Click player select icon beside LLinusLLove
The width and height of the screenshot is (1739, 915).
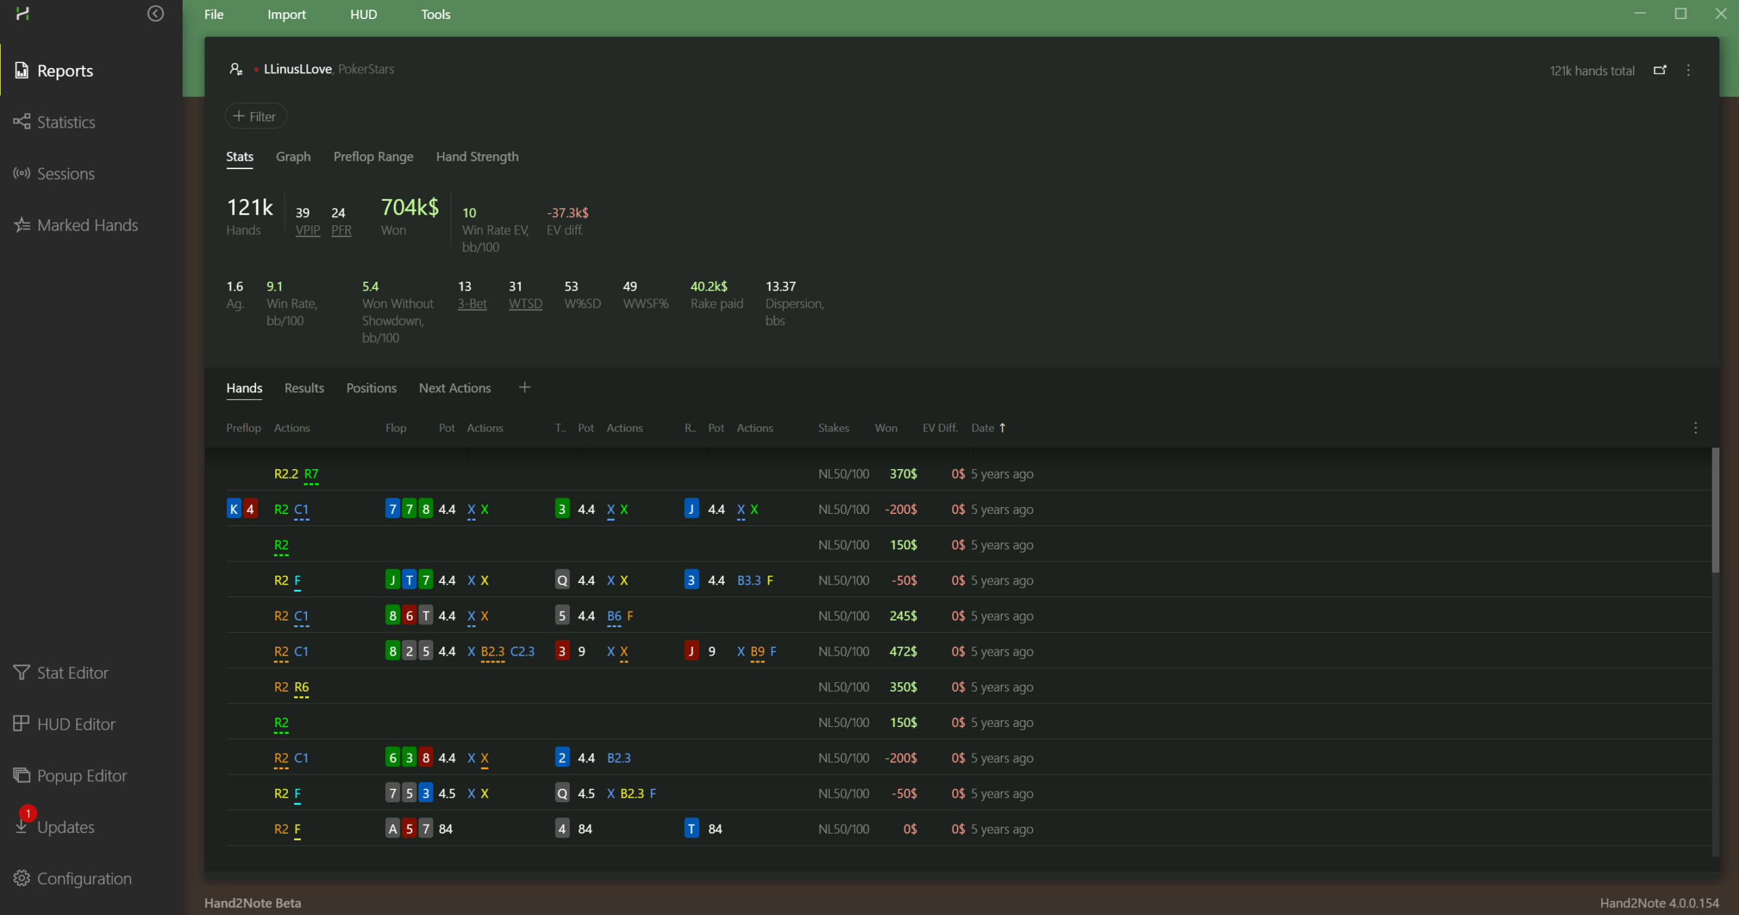click(x=236, y=69)
